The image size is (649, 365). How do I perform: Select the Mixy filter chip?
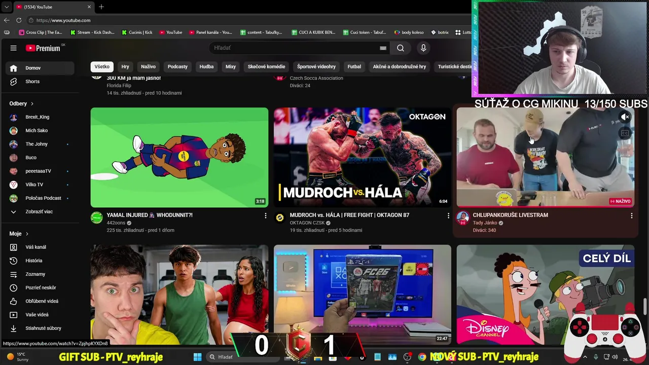click(x=231, y=66)
